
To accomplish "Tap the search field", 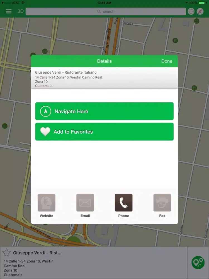I will [106, 11].
